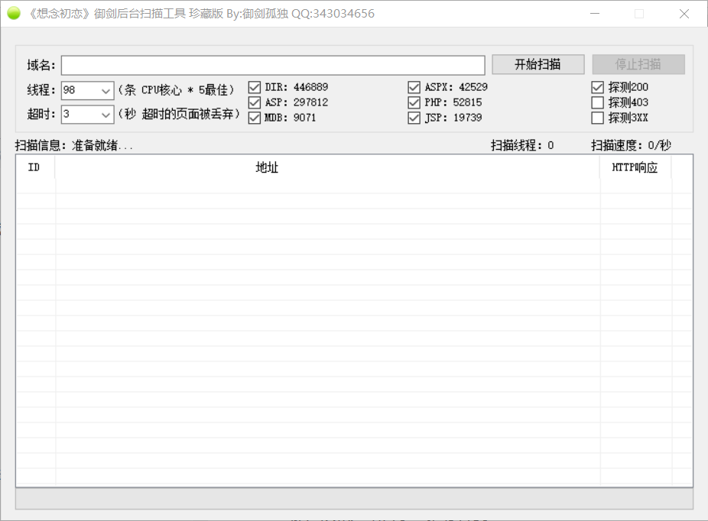708x521 pixels.
Task: Click the 地址 column header
Action: point(268,167)
